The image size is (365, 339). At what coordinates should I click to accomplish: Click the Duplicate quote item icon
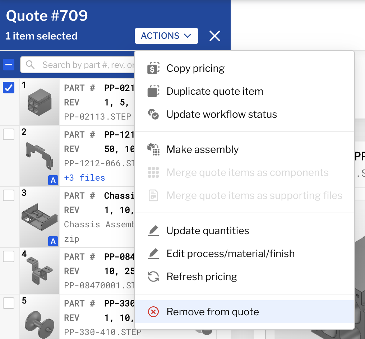pos(153,91)
